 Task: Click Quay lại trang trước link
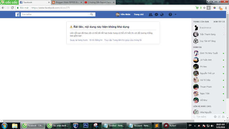click(x=79, y=40)
